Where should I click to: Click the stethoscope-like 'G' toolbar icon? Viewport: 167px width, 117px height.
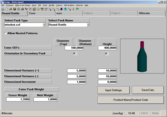tap(26, 9)
